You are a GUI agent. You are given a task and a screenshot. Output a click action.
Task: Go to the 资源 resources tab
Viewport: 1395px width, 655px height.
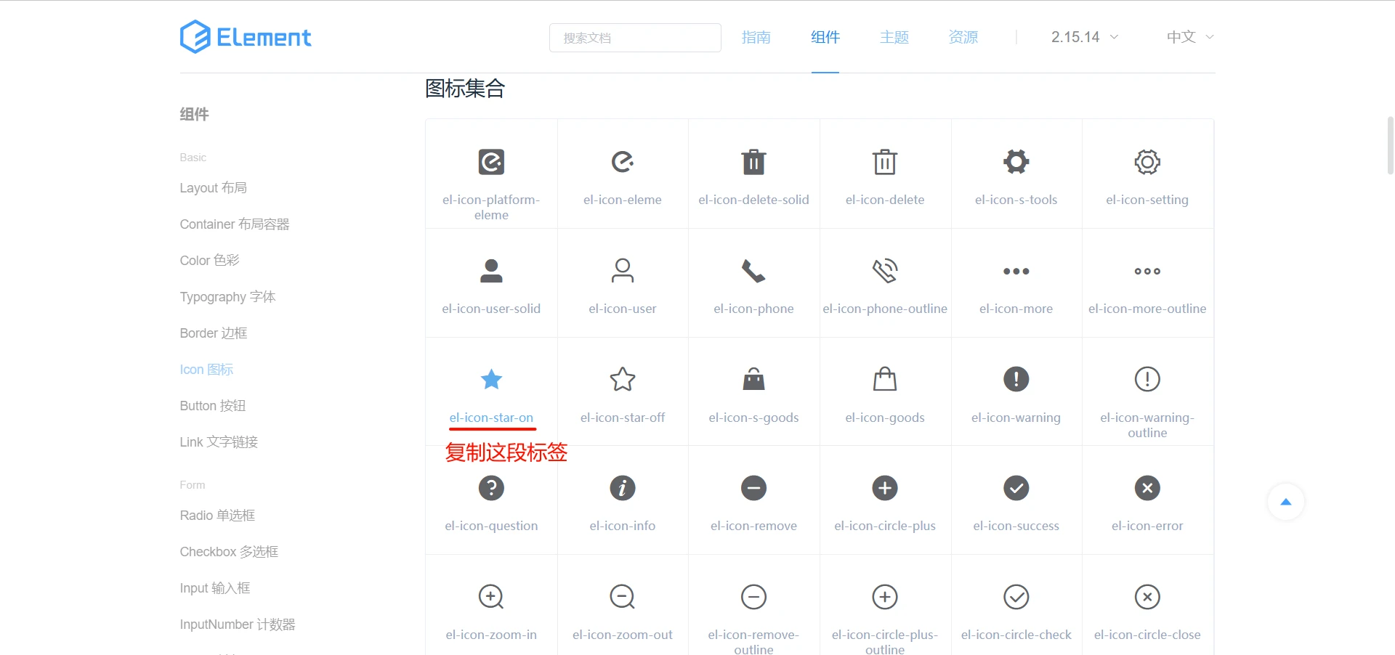pyautogui.click(x=963, y=37)
